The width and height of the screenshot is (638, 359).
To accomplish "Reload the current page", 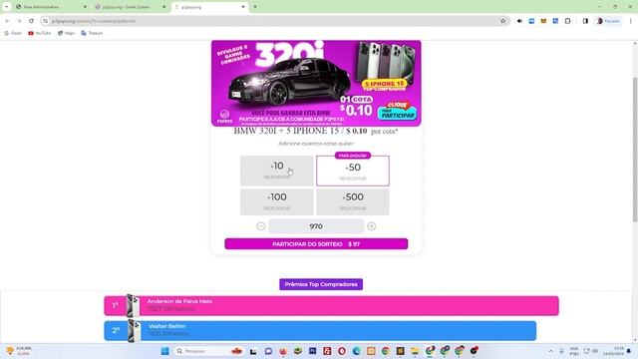I will click(31, 21).
